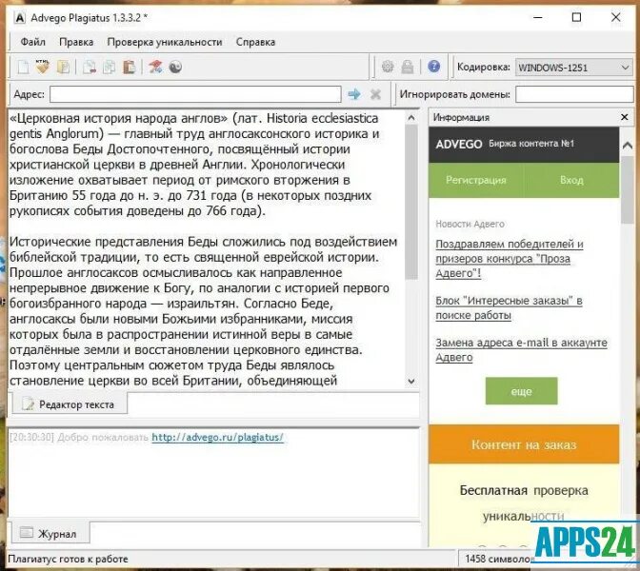Open the Правка menu
This screenshot has width=640, height=571.
76,42
